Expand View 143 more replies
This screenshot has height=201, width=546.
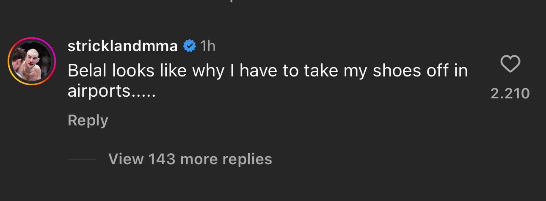[x=190, y=159]
